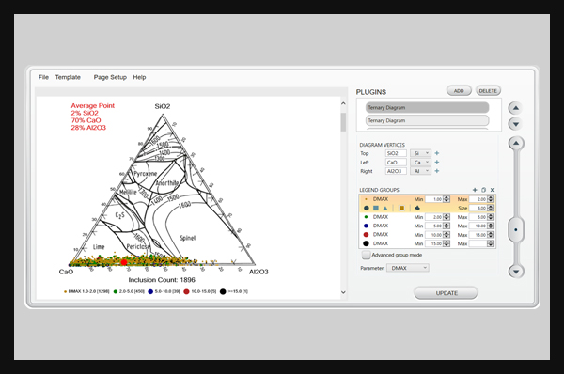Open the Page Setup menu
Viewport: 564px width, 374px height.
click(x=110, y=77)
